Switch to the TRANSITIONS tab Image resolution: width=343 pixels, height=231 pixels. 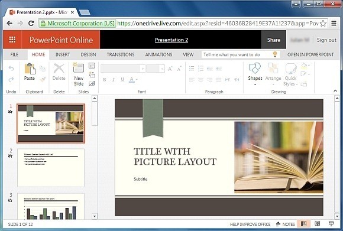(x=121, y=54)
